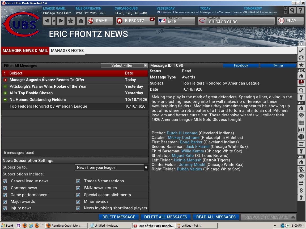306x229 pixels.
Task: Click DELETE ALL MESSAGES button
Action: [165, 217]
